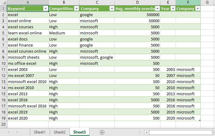The height and width of the screenshot is (136, 215).
Task: Select the 50000 searches cell
Action: 137,21
